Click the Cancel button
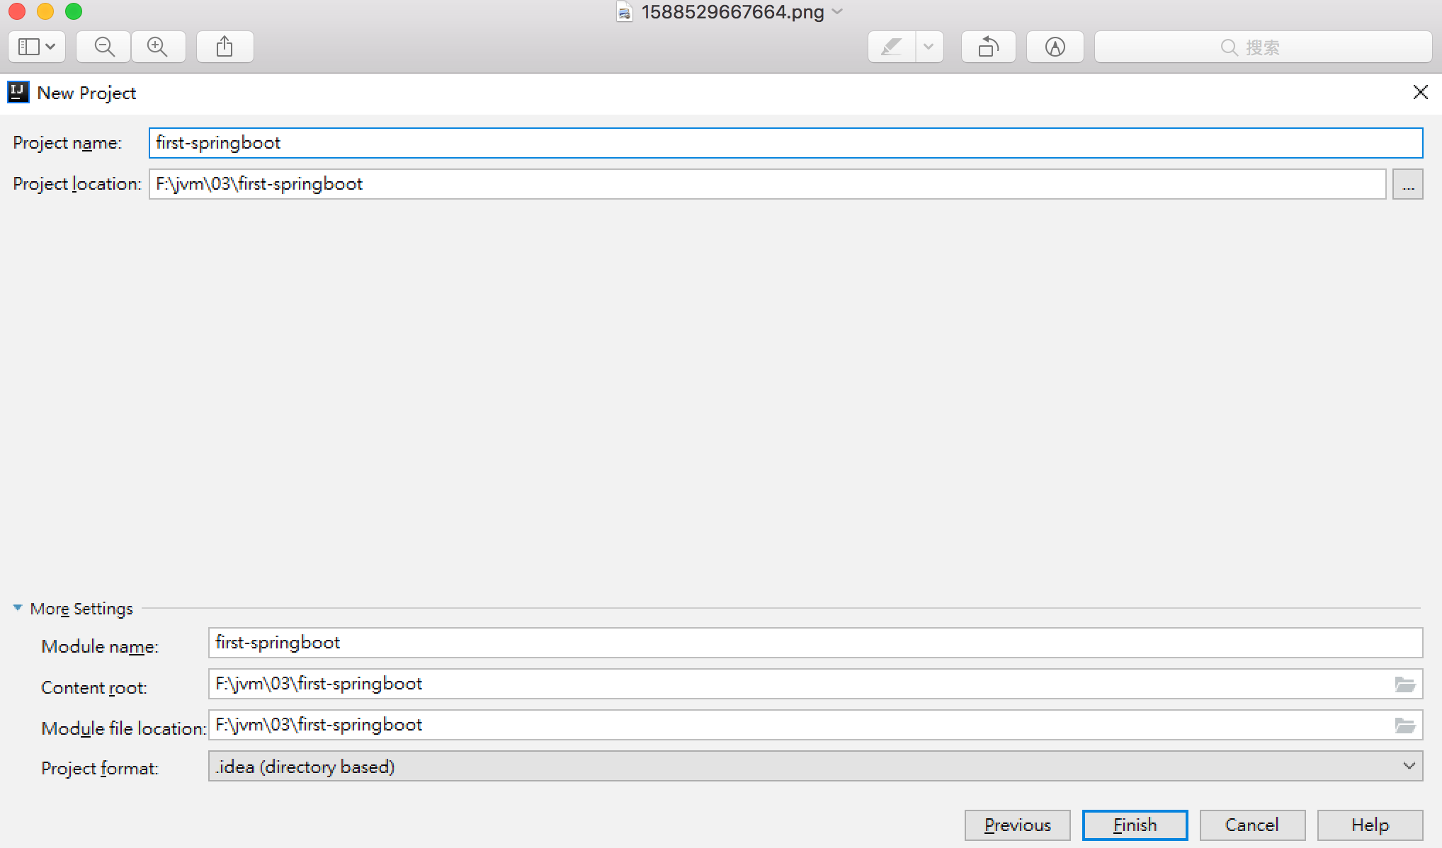Screen dimensions: 1442x848 coord(1251,825)
